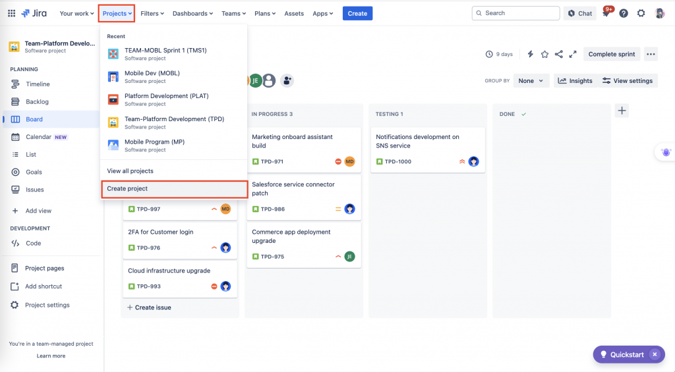The width and height of the screenshot is (675, 372).
Task: Click the Mobile Program project icon
Action: point(113,146)
